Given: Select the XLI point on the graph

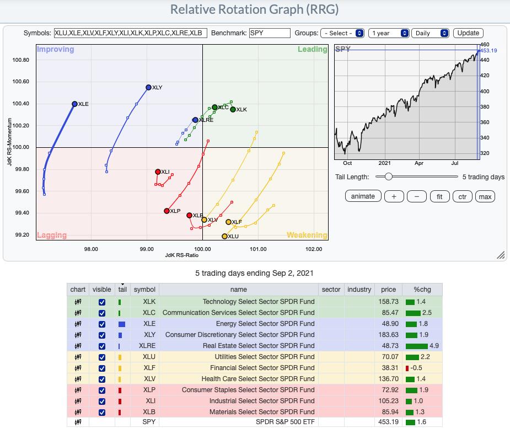Looking at the screenshot, I should coord(158,172).
